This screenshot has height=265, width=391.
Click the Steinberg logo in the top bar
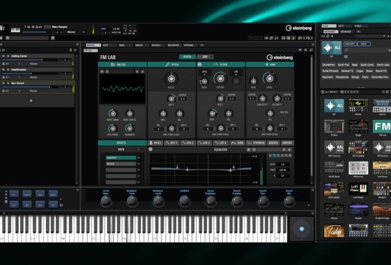tap(298, 28)
